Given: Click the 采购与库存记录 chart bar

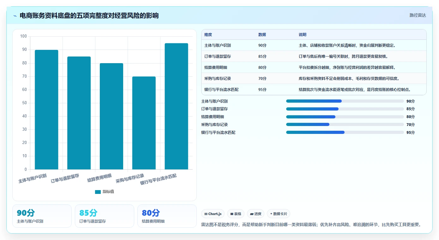Looking at the screenshot, I should 144,123.
